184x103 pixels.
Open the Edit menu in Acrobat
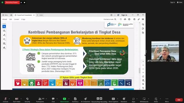[11, 19]
